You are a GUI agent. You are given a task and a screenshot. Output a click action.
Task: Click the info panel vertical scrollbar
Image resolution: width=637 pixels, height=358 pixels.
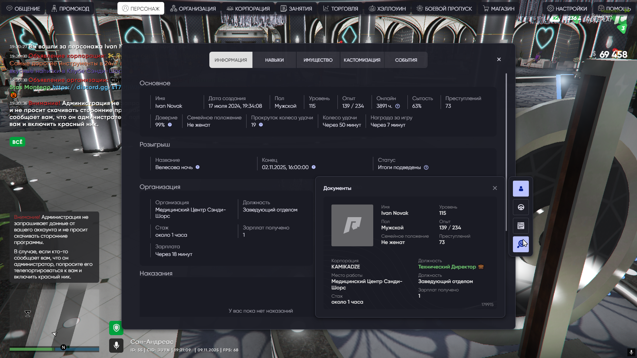pos(506,152)
